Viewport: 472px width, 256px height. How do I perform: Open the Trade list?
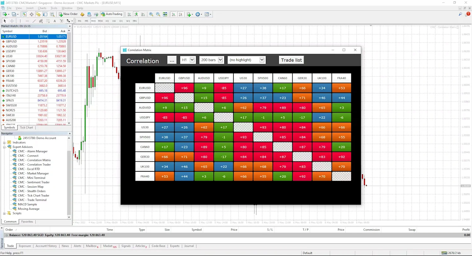coord(291,60)
